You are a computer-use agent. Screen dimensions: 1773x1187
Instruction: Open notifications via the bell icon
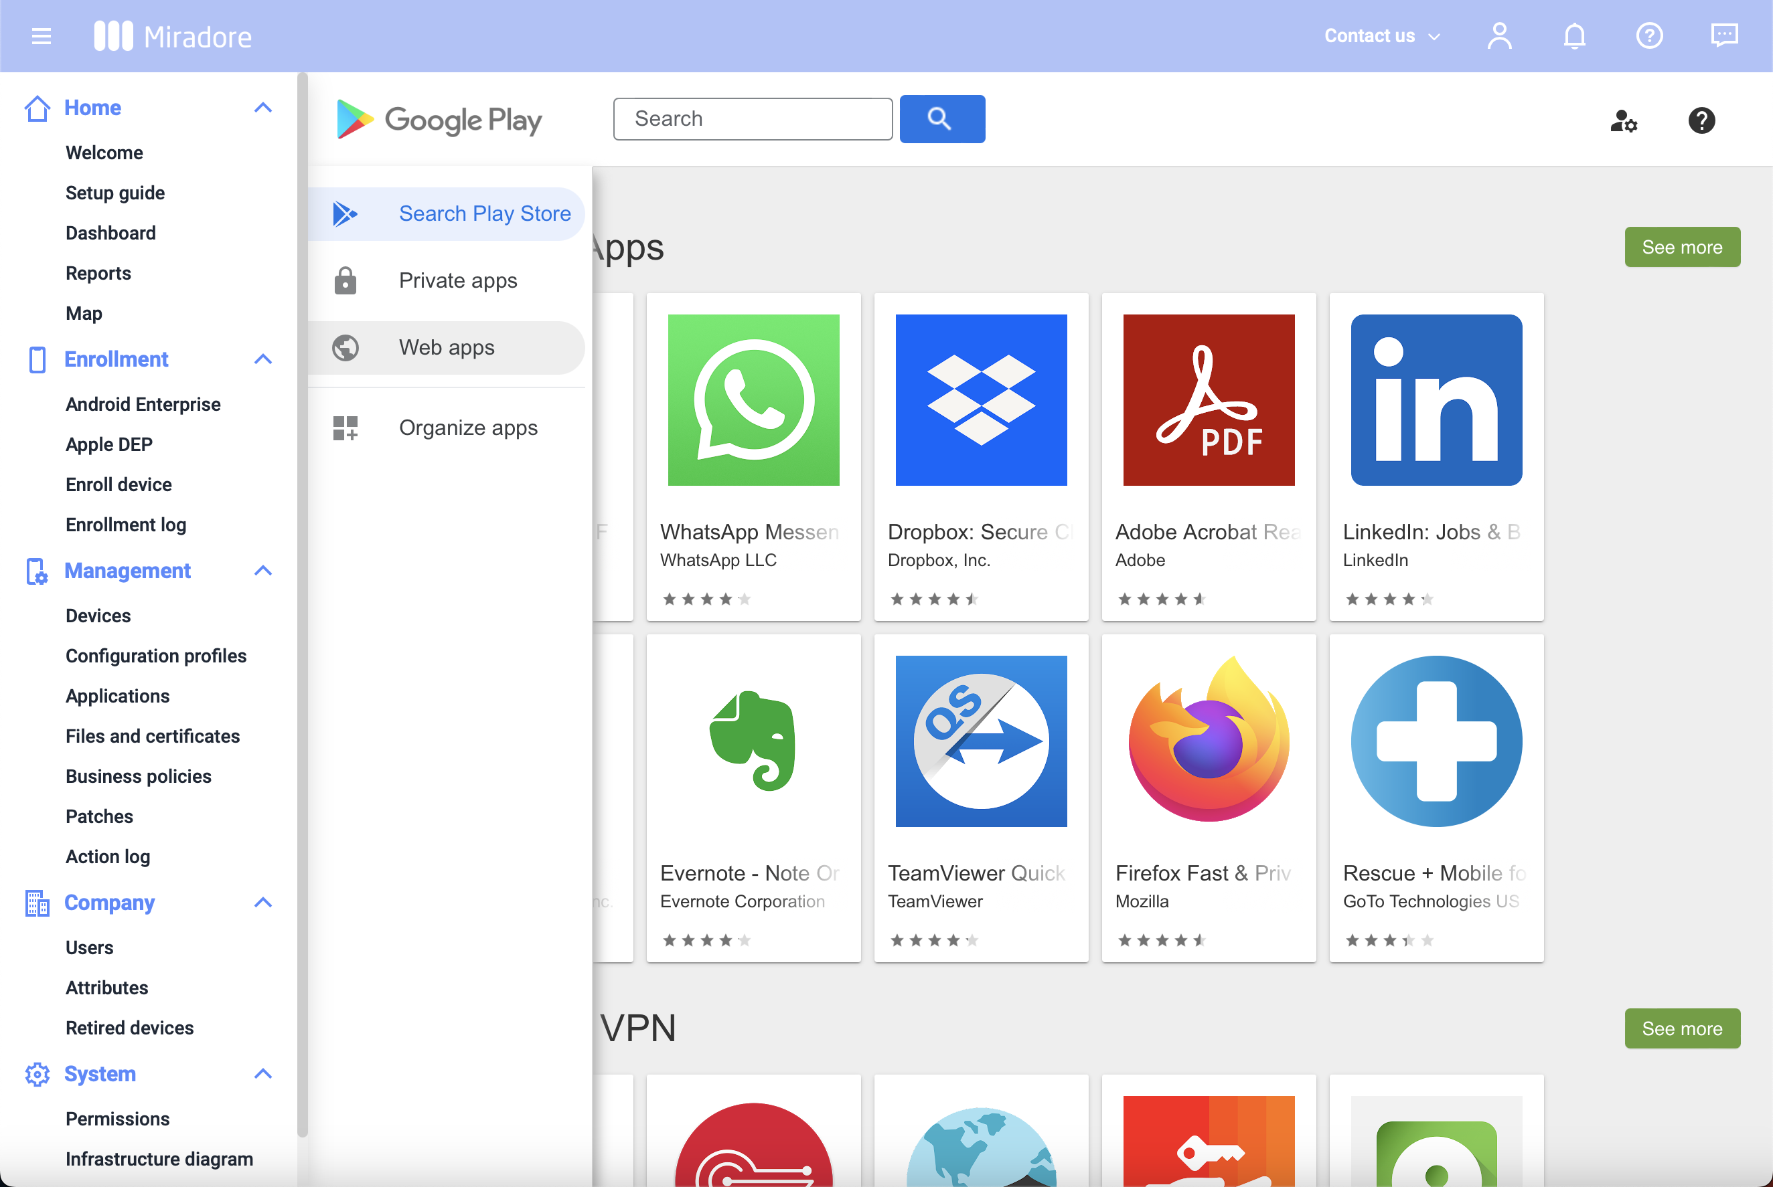pos(1575,35)
